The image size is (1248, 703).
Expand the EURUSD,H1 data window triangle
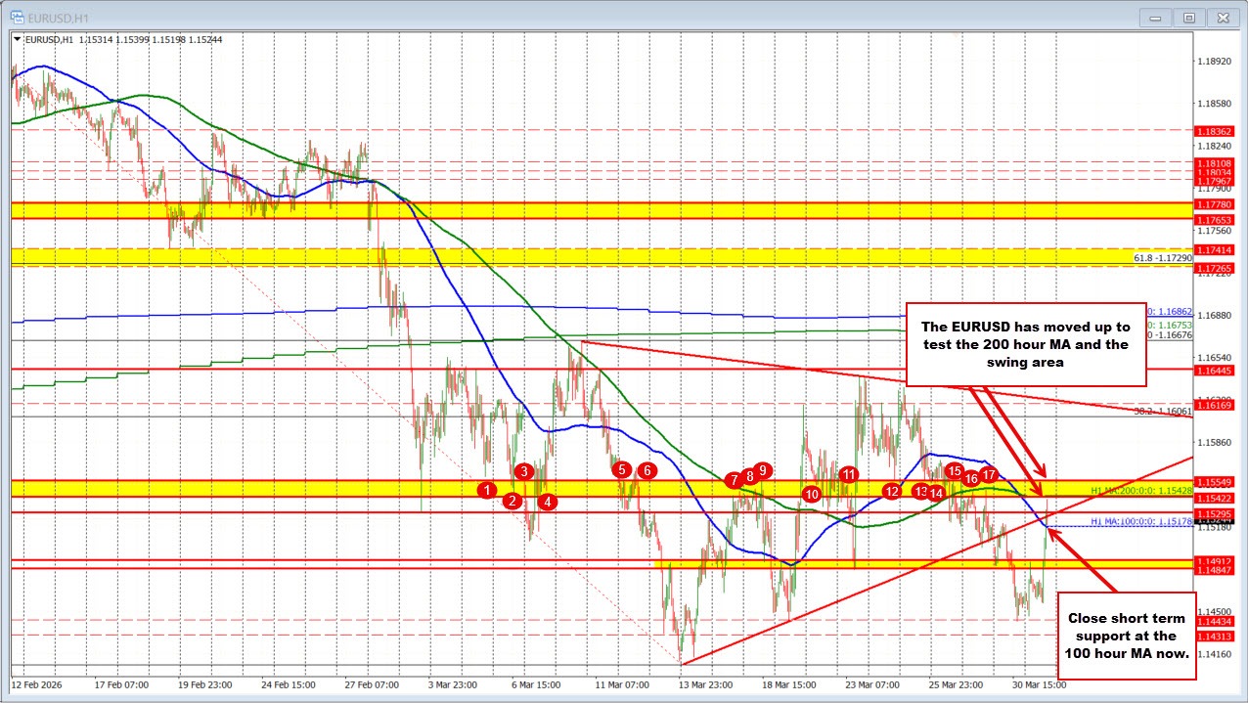click(18, 39)
